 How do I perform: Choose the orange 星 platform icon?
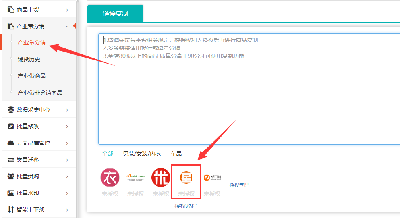pos(186,177)
